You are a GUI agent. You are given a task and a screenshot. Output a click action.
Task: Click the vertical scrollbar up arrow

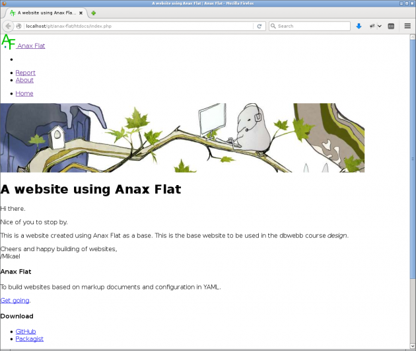(413, 37)
